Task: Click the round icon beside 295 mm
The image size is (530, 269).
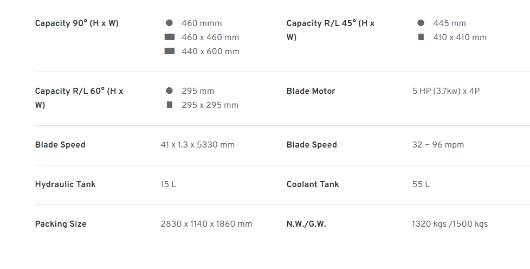Action: pos(169,91)
